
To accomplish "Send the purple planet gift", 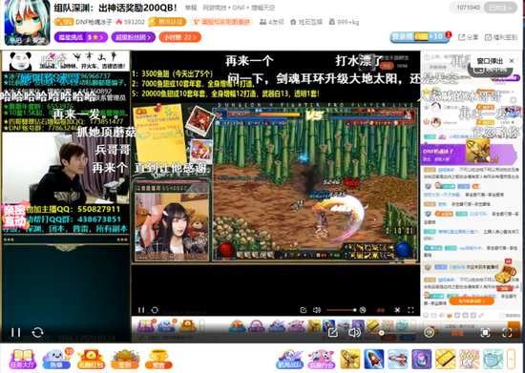I will point(422,359).
